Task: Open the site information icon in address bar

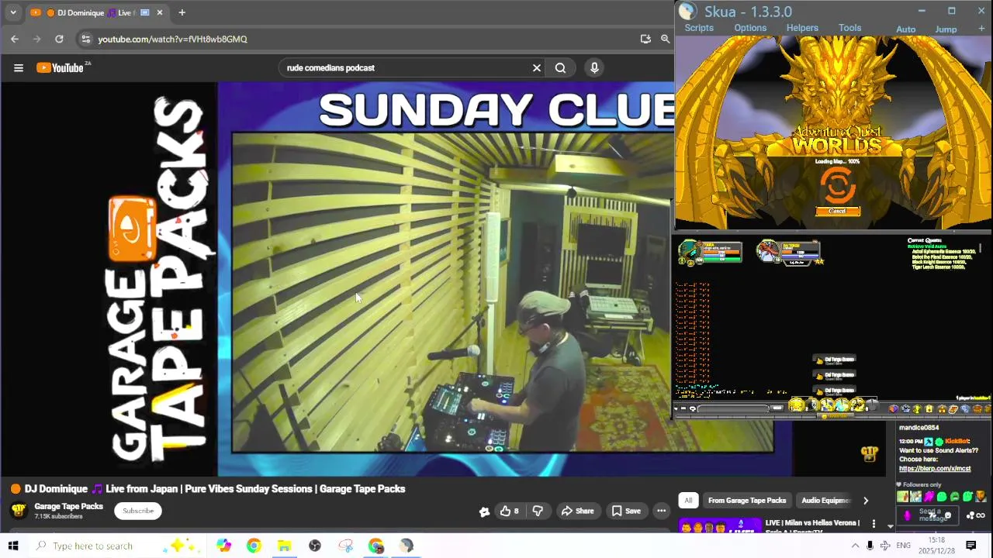Action: 86,39
